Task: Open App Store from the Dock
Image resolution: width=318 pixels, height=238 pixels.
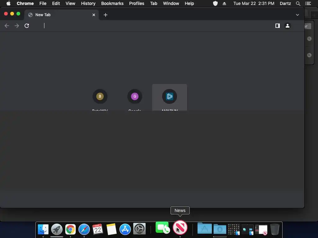Action: [x=125, y=229]
